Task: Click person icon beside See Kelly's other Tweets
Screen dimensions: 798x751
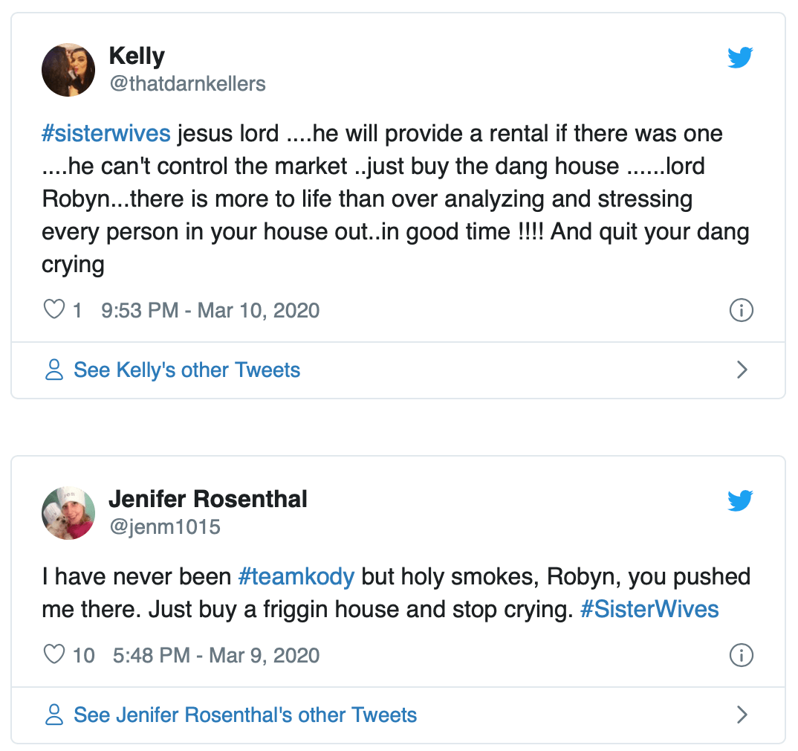Action: pos(54,370)
